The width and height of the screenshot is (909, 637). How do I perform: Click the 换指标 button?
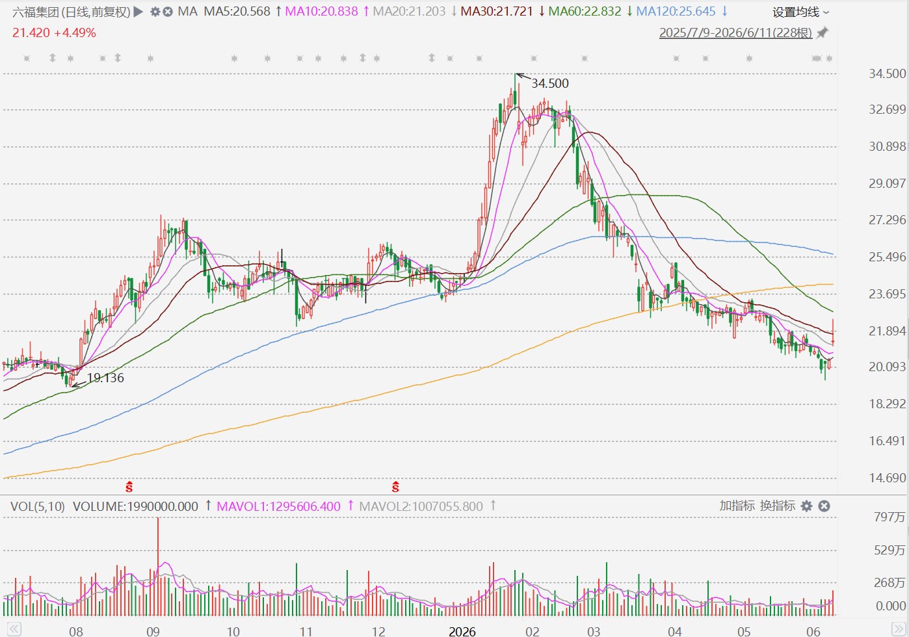(x=778, y=506)
